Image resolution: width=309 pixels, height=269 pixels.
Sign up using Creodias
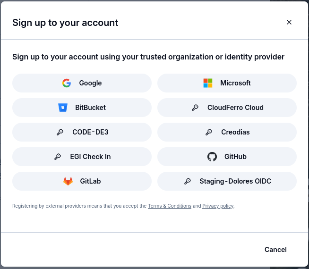point(227,132)
